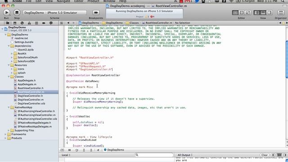288x162 pixels.
Task: Select the Standard editor view
Action: point(235,13)
